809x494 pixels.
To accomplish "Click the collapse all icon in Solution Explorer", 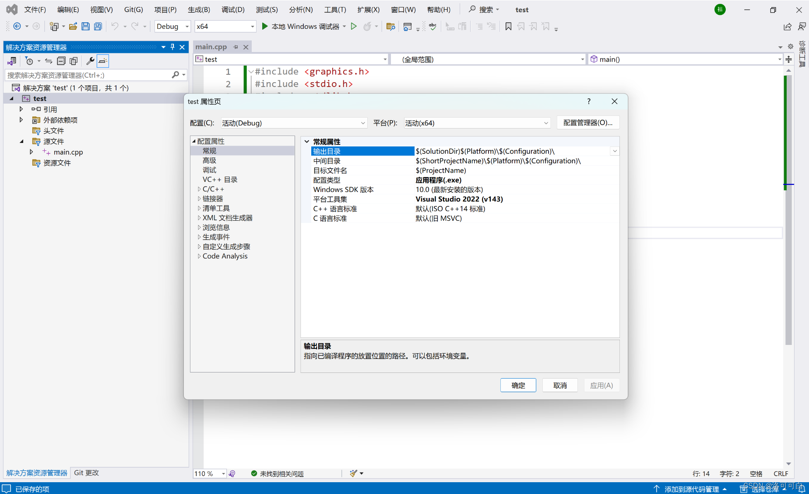I will 61,61.
